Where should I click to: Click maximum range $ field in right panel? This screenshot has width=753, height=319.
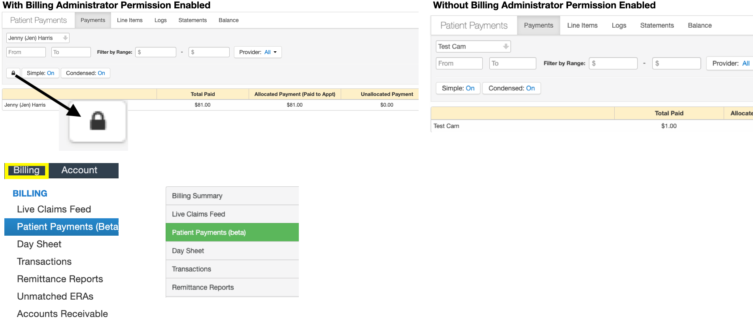click(676, 63)
